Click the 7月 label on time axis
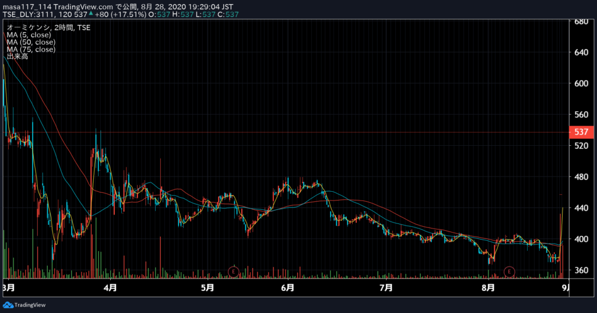The image size is (597, 313). pyautogui.click(x=386, y=287)
